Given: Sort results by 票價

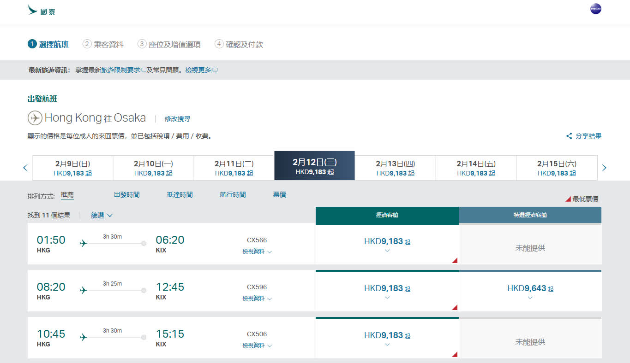Looking at the screenshot, I should point(279,195).
